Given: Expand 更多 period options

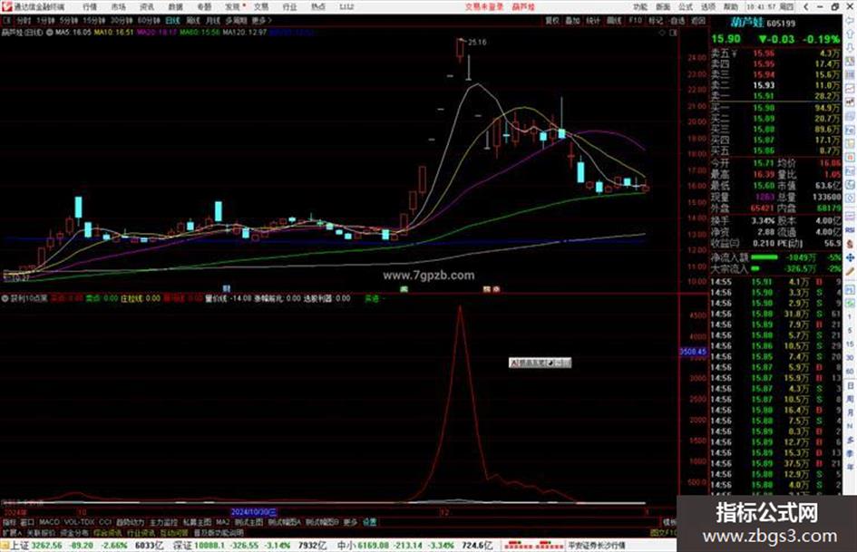Looking at the screenshot, I should (262, 20).
